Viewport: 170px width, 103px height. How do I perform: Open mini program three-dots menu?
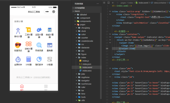pos(47,12)
